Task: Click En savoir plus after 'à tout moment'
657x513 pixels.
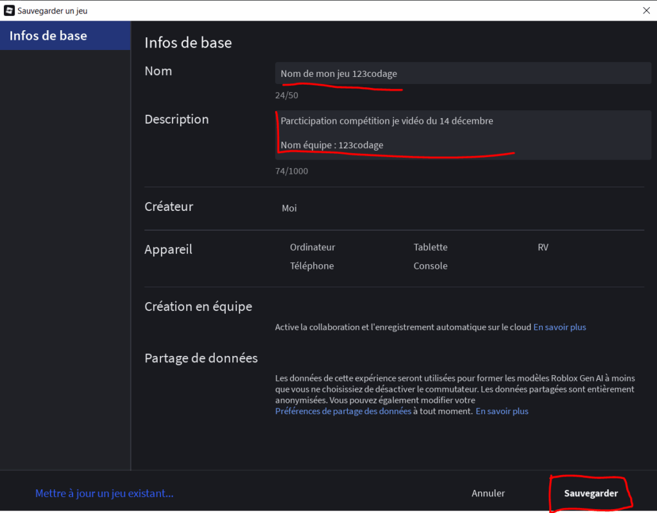Action: (x=502, y=411)
